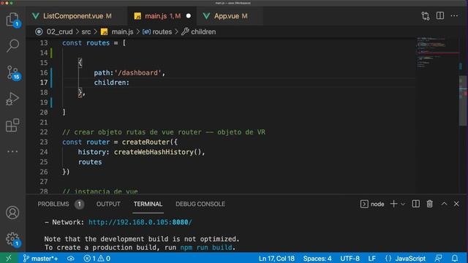Click createWebHashHistory() on line 24
Viewport: 468px width, 263px height.
(x=158, y=152)
